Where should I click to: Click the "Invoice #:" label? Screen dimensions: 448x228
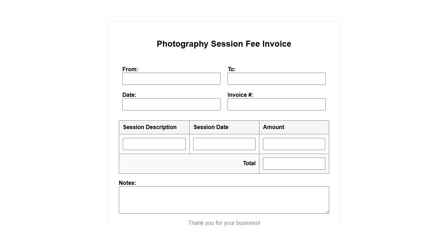240,95
